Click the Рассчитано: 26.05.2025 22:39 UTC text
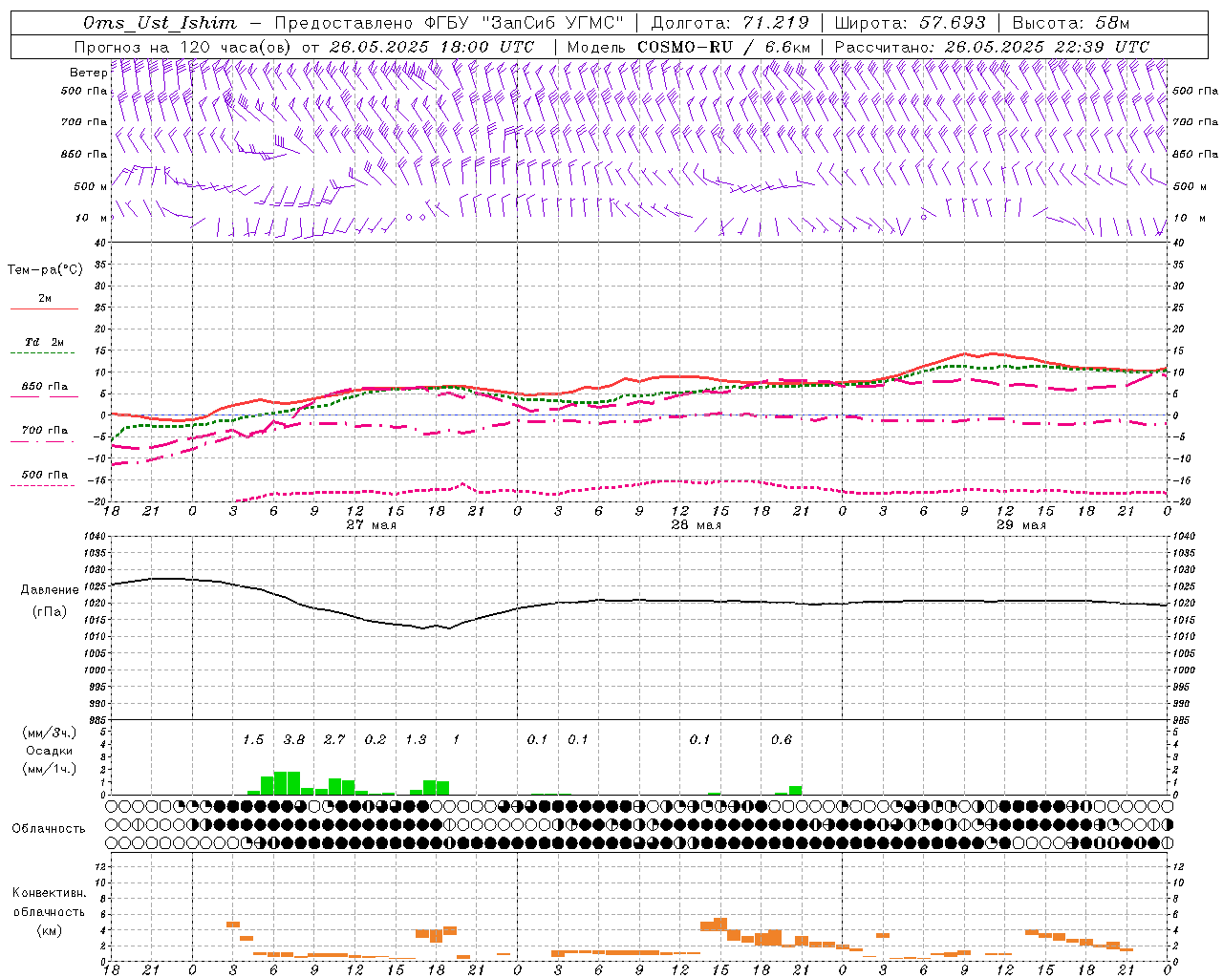1223x978 pixels. pyautogui.click(x=992, y=47)
